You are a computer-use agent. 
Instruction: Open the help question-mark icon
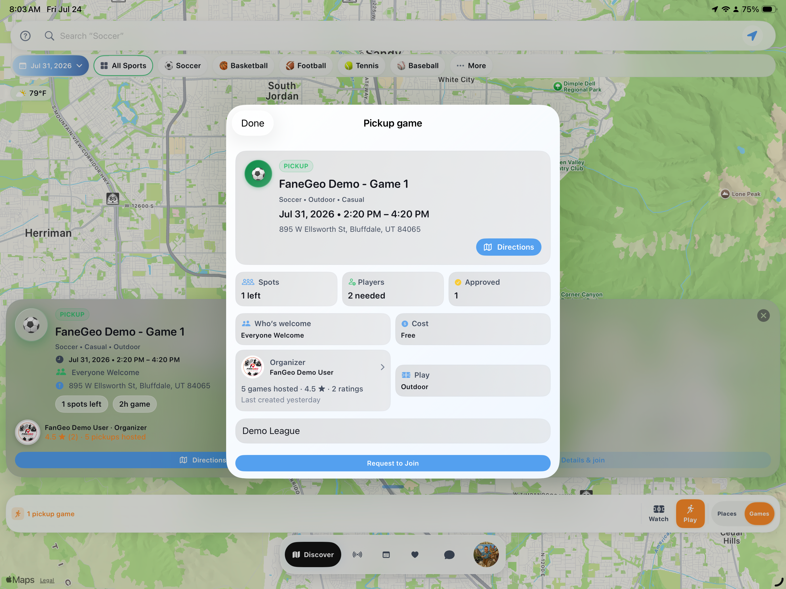pyautogui.click(x=25, y=36)
